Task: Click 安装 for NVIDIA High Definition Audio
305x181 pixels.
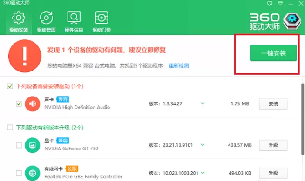Action: click(273, 104)
